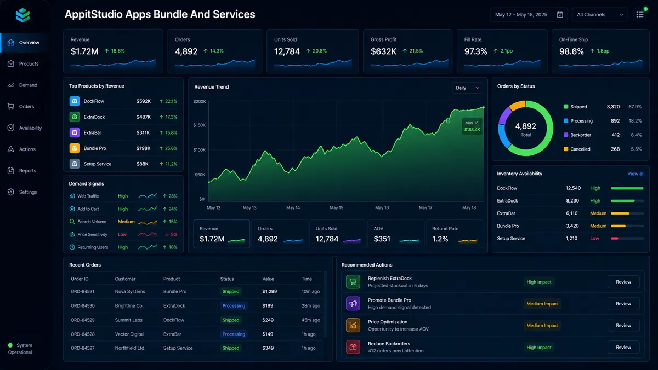Open the All Channels dropdown

tap(600, 15)
